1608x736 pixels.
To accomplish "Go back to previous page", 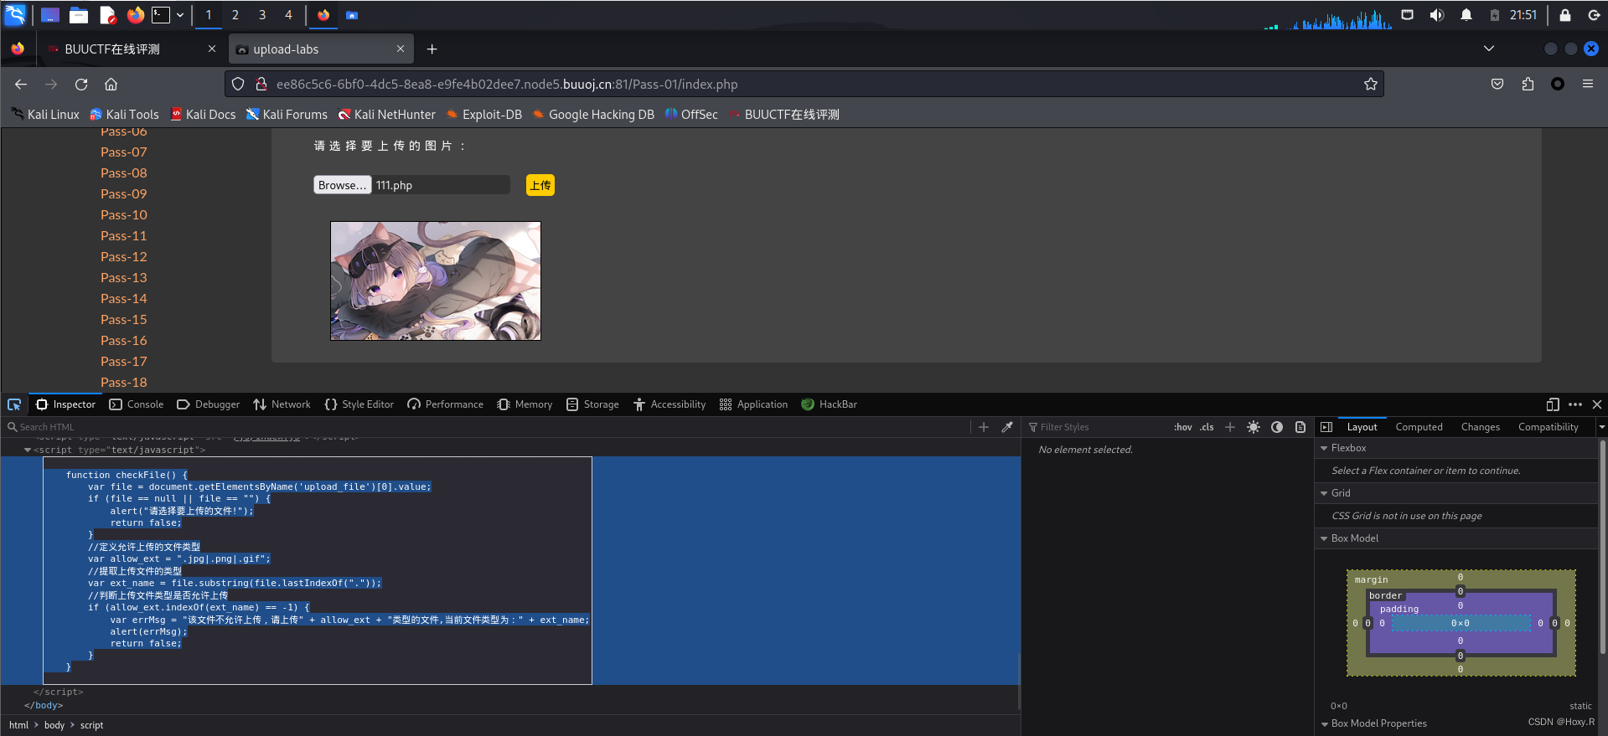I will pyautogui.click(x=21, y=85).
